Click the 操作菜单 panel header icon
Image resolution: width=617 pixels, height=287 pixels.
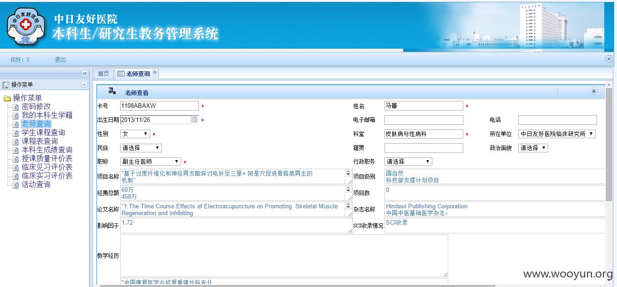[x=6, y=85]
